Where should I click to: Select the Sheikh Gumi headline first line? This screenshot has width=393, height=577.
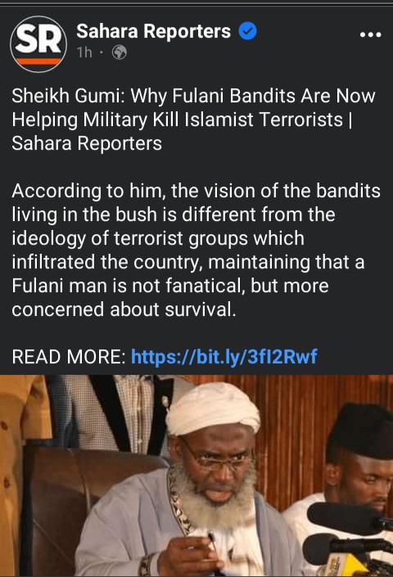click(193, 97)
